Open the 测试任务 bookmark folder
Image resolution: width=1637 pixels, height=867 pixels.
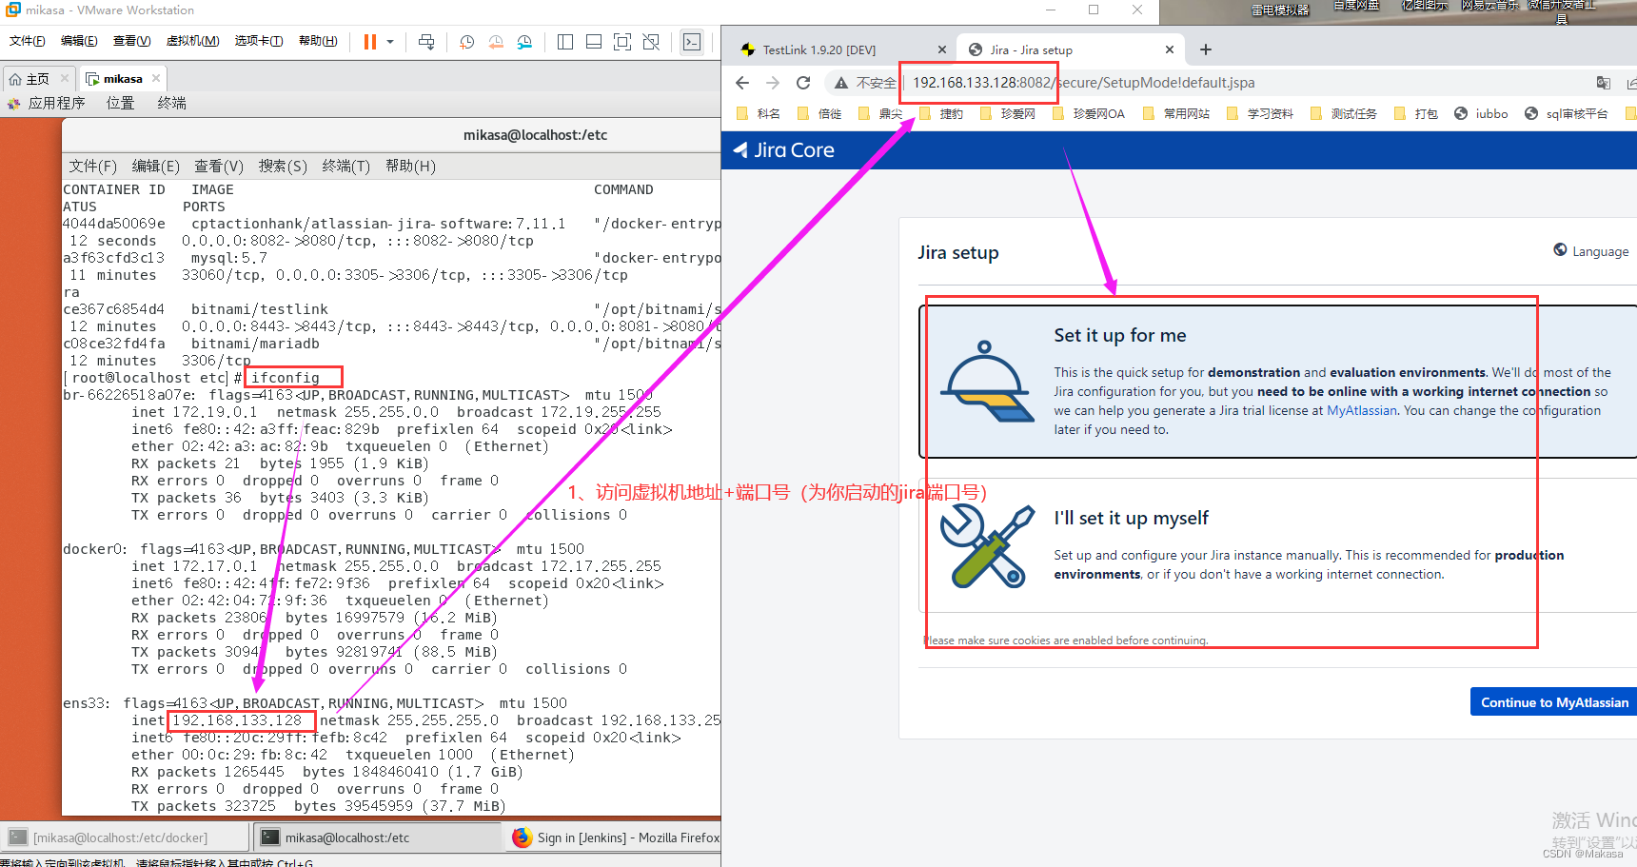(1344, 113)
